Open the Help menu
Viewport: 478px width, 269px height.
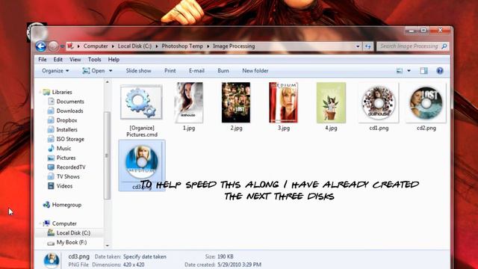pyautogui.click(x=114, y=60)
